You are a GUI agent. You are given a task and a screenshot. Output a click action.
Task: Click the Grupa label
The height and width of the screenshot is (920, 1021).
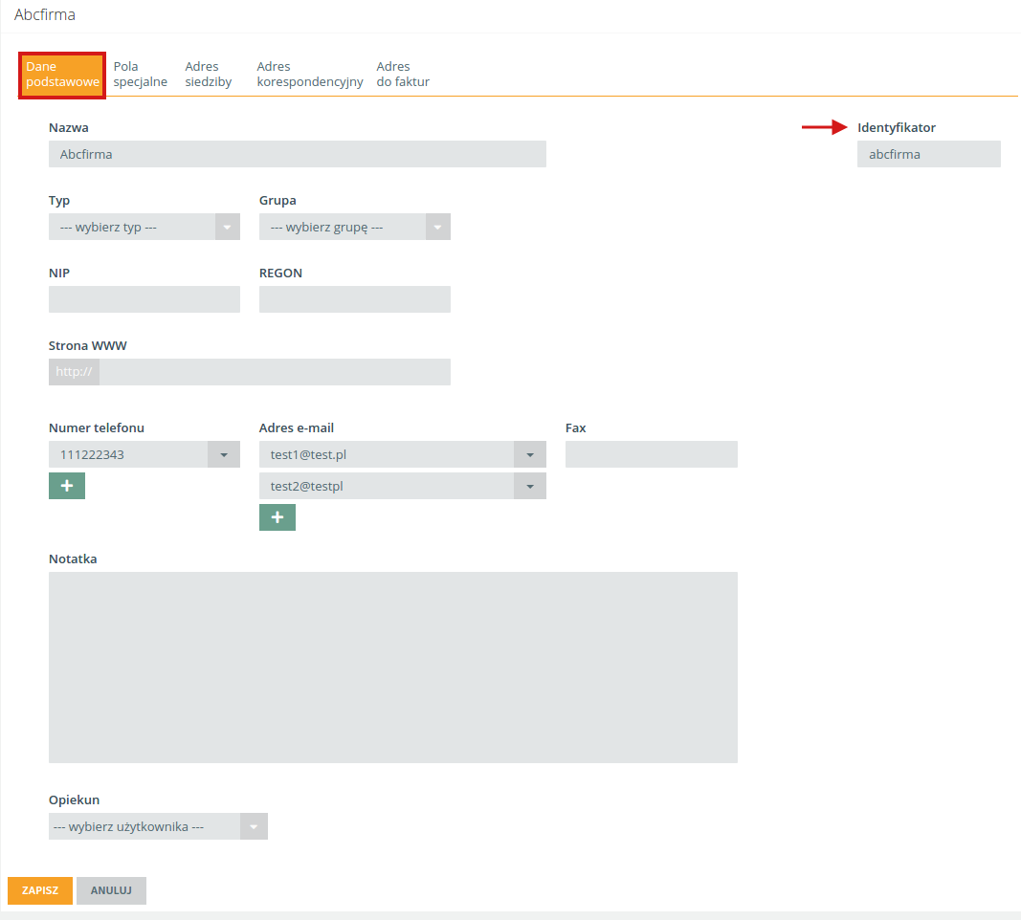coord(277,201)
